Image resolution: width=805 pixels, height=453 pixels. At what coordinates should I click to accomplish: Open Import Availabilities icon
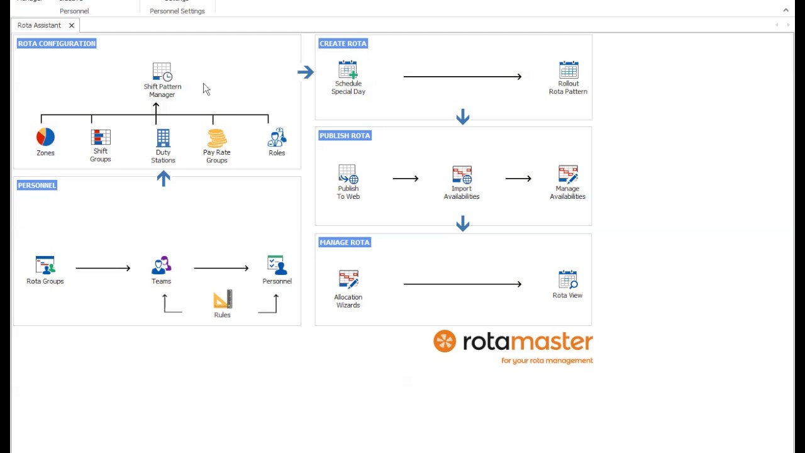(x=462, y=174)
